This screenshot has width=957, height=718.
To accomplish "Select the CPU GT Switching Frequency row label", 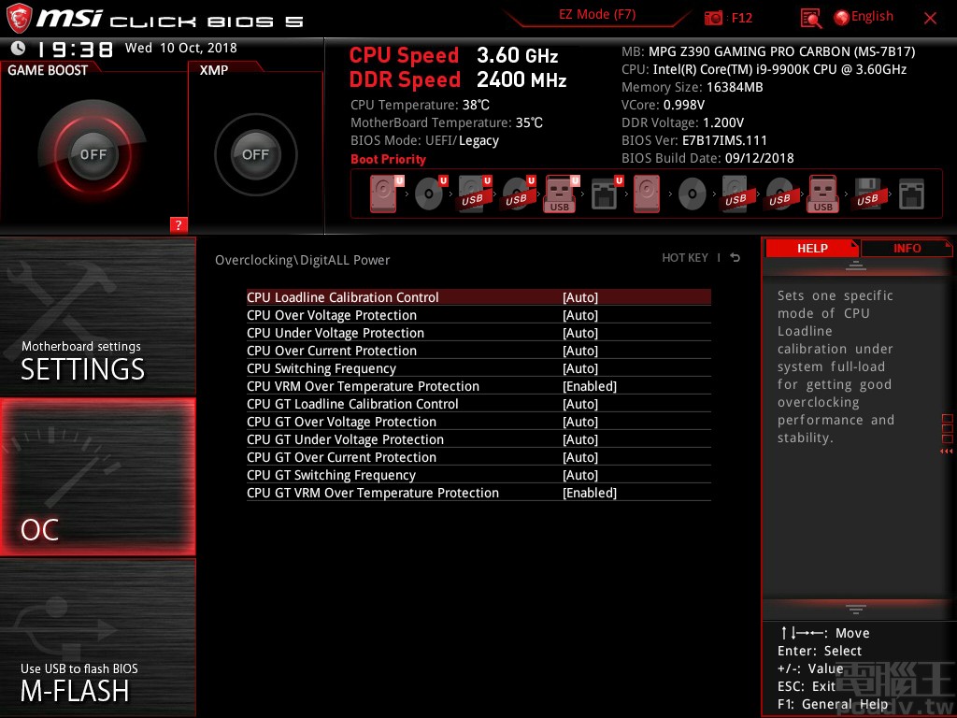I will (x=331, y=474).
